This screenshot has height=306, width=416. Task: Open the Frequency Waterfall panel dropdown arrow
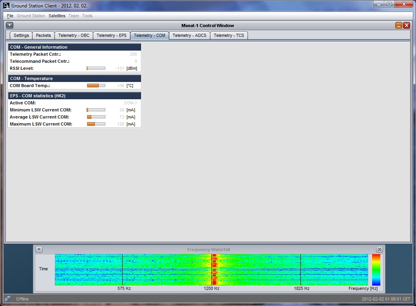point(39,250)
